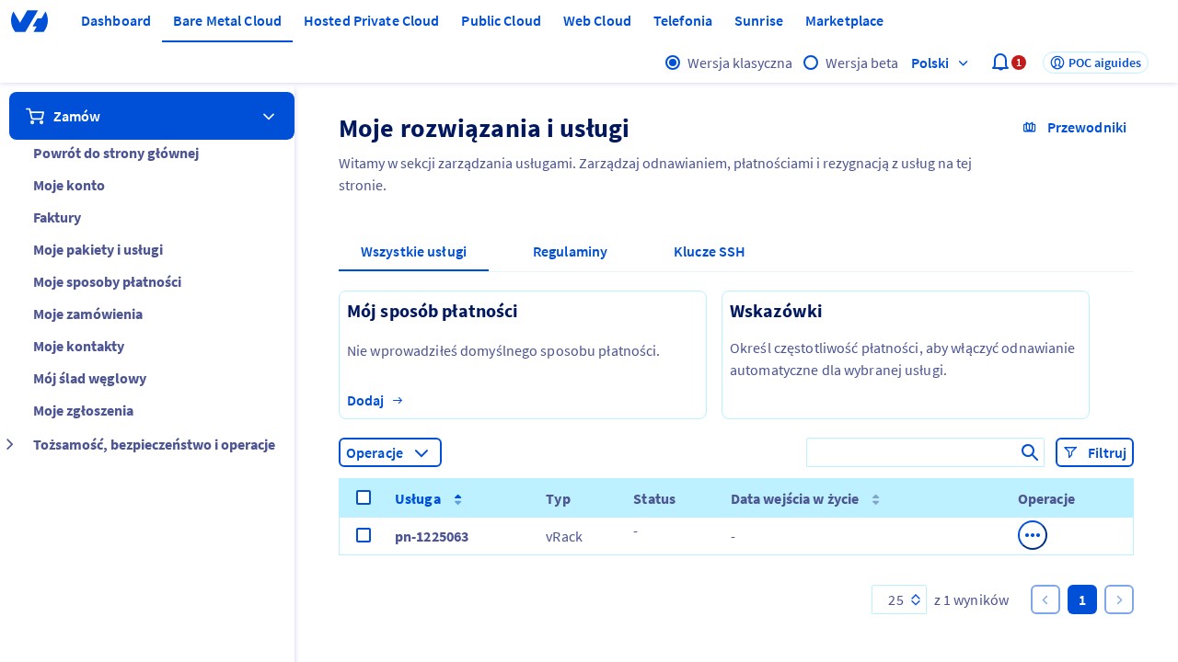1178x662 pixels.
Task: Click the Filtruj button
Action: point(1094,452)
